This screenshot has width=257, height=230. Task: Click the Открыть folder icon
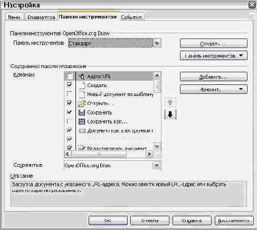81,103
